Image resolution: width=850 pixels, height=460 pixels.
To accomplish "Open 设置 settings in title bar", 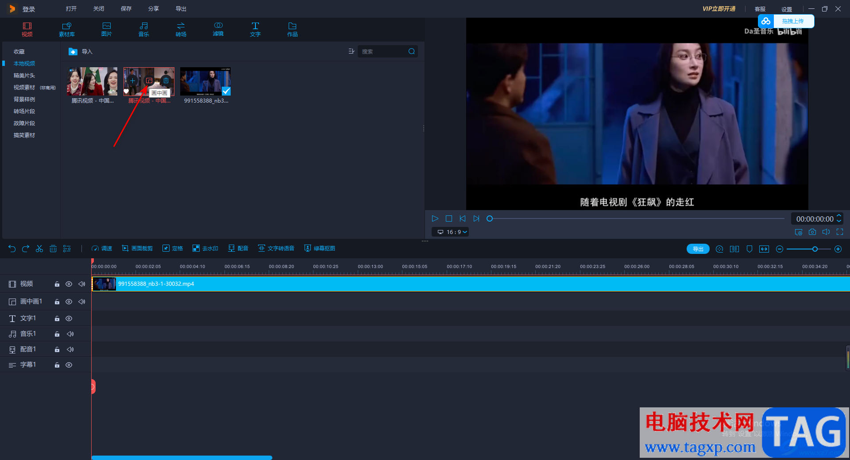I will point(786,9).
